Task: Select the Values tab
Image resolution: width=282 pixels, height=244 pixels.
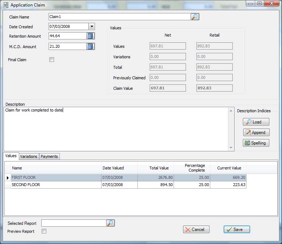Action: coord(11,156)
